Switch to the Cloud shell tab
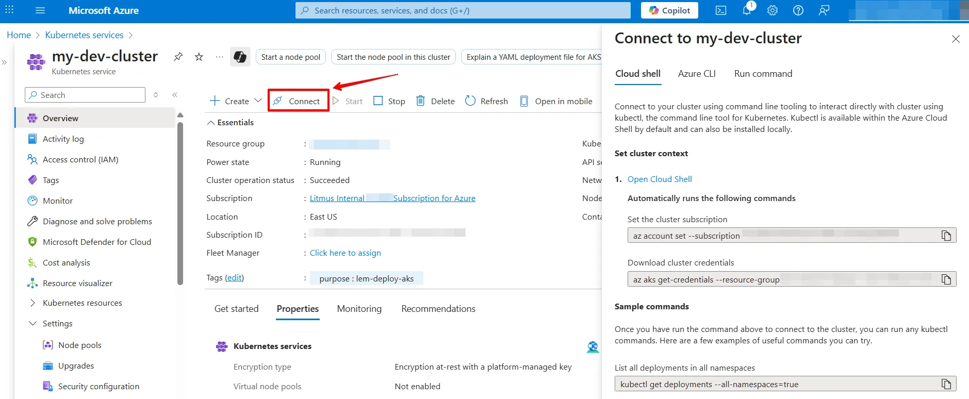The height and width of the screenshot is (399, 969). point(638,74)
